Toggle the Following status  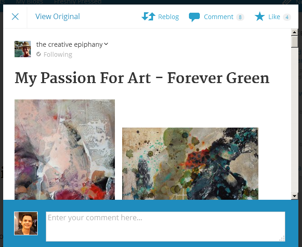pos(58,54)
